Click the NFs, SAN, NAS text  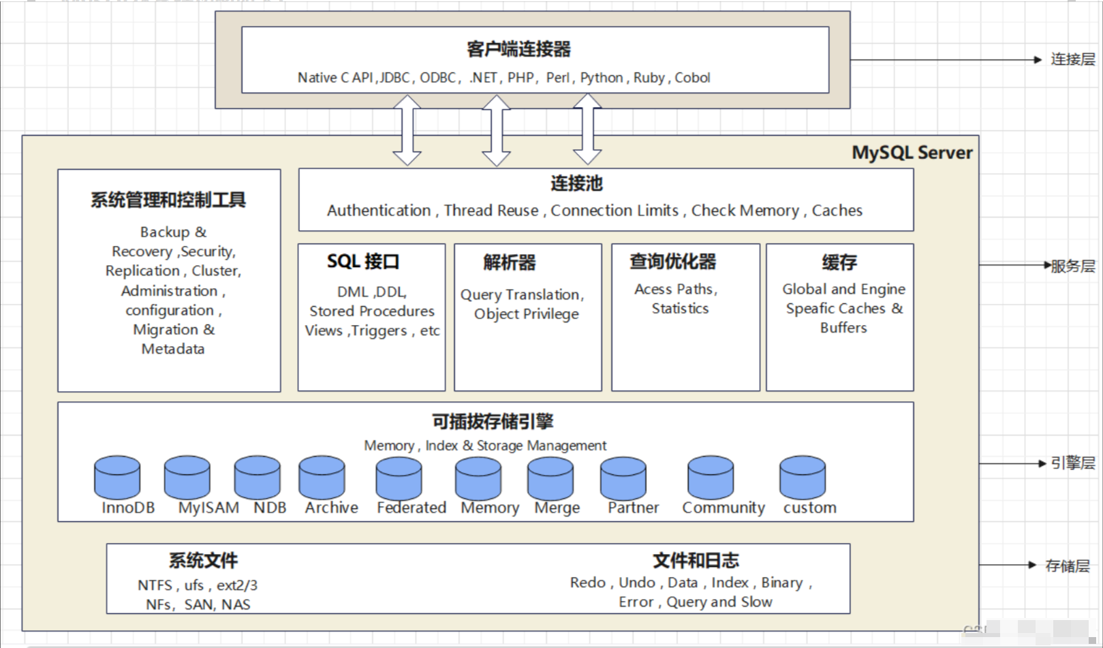point(198,604)
